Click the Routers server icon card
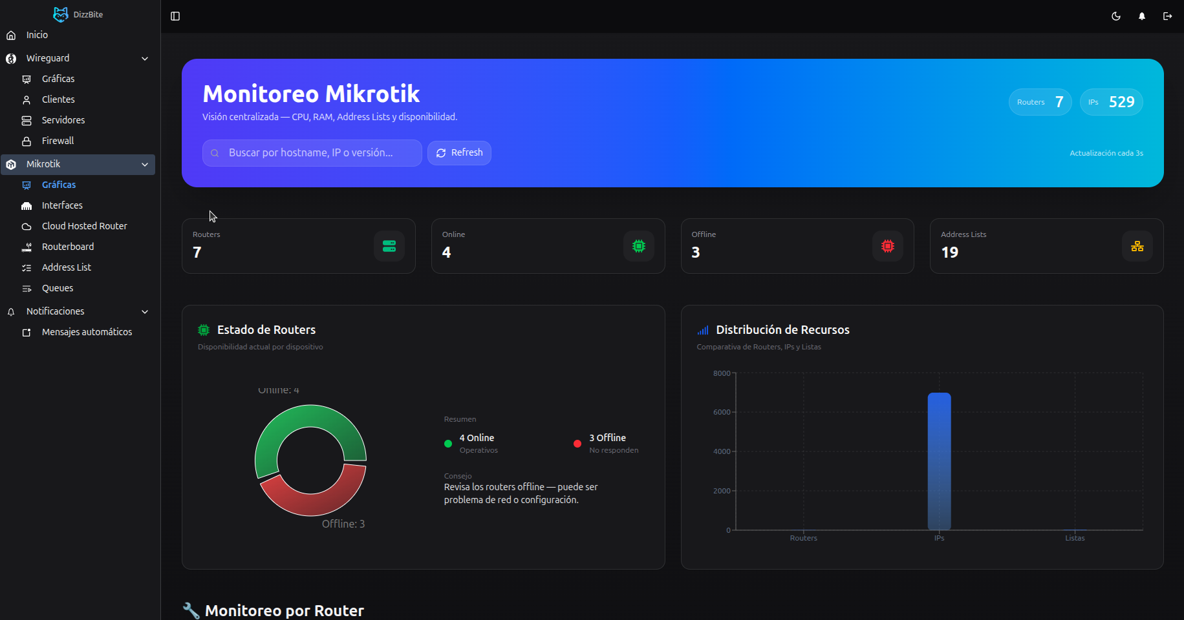 click(x=389, y=246)
